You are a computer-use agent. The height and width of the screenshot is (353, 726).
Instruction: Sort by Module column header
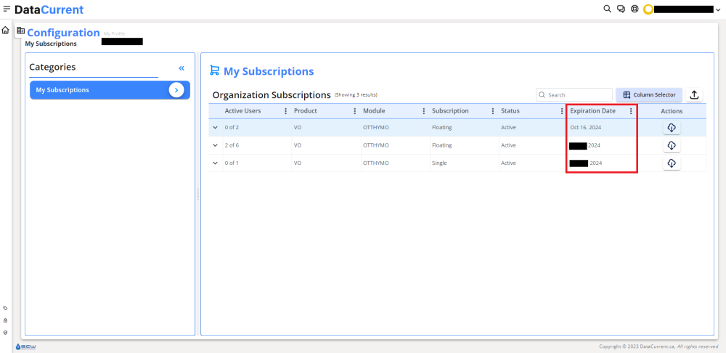pos(374,111)
